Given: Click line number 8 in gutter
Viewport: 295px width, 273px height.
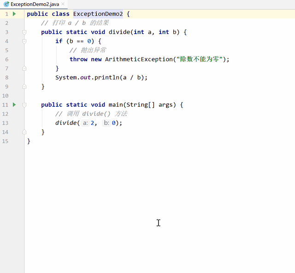Looking at the screenshot, I should (x=6, y=78).
